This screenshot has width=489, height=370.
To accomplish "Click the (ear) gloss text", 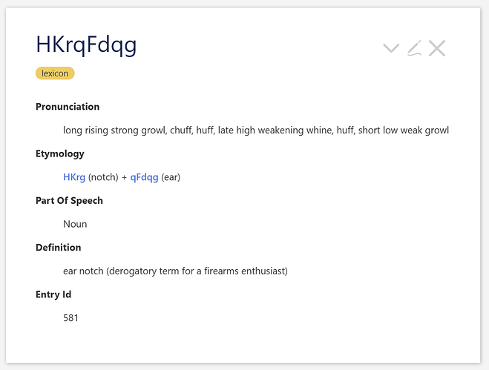I will pos(171,177).
